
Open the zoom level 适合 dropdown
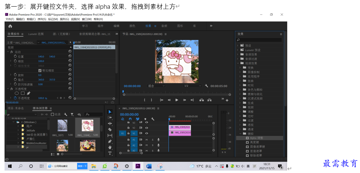pyautogui.click(x=156, y=86)
